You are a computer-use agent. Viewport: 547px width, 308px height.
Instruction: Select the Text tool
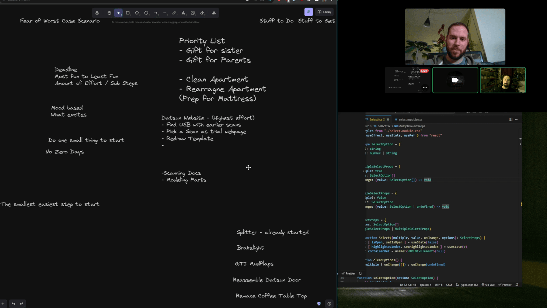pos(183,13)
